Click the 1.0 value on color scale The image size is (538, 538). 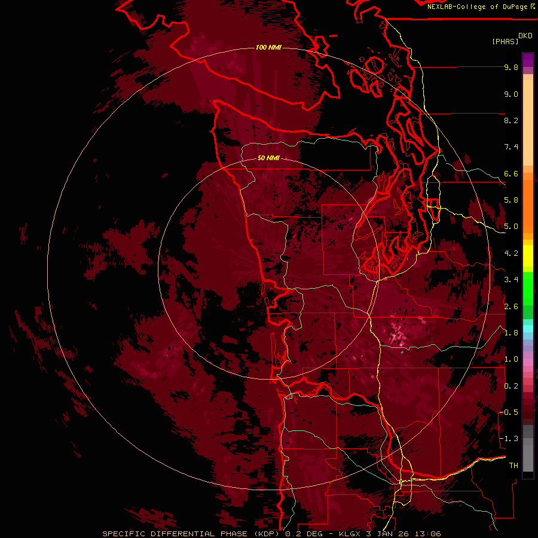pyautogui.click(x=511, y=359)
